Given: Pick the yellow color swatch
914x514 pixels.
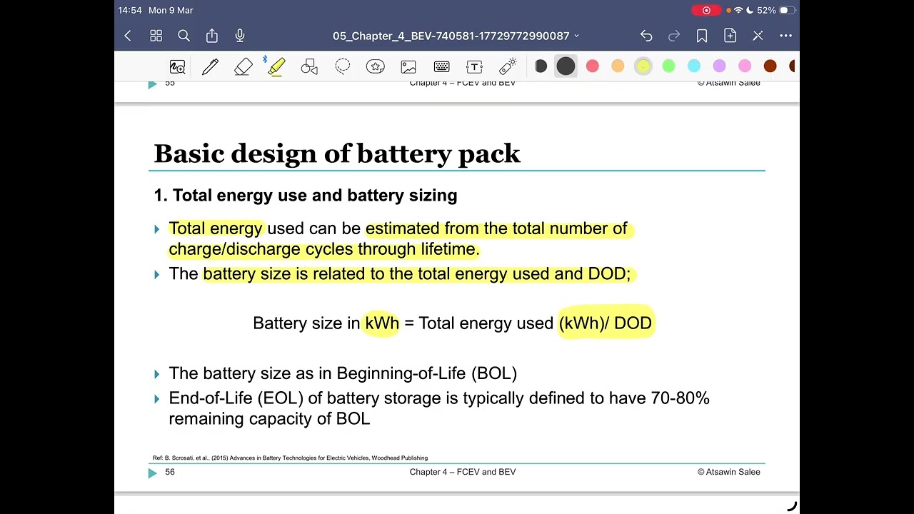Looking at the screenshot, I should [643, 66].
